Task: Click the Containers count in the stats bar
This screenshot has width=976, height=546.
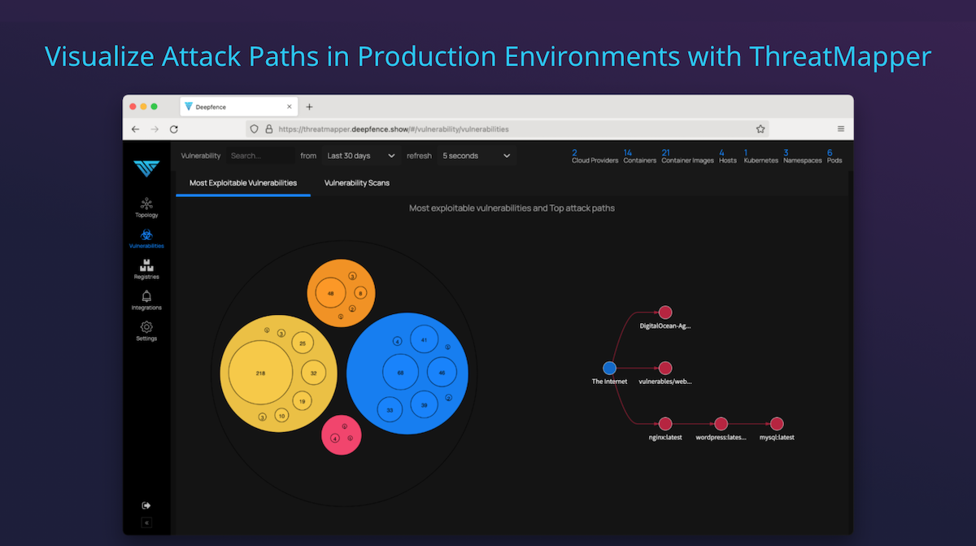Action: click(x=639, y=156)
